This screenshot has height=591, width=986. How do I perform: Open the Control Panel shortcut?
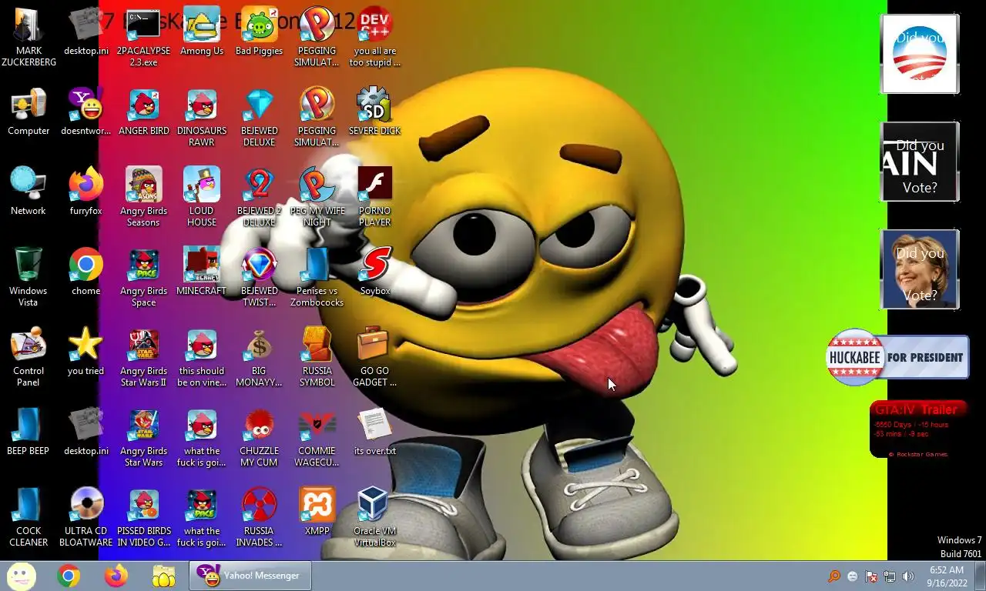pos(29,357)
